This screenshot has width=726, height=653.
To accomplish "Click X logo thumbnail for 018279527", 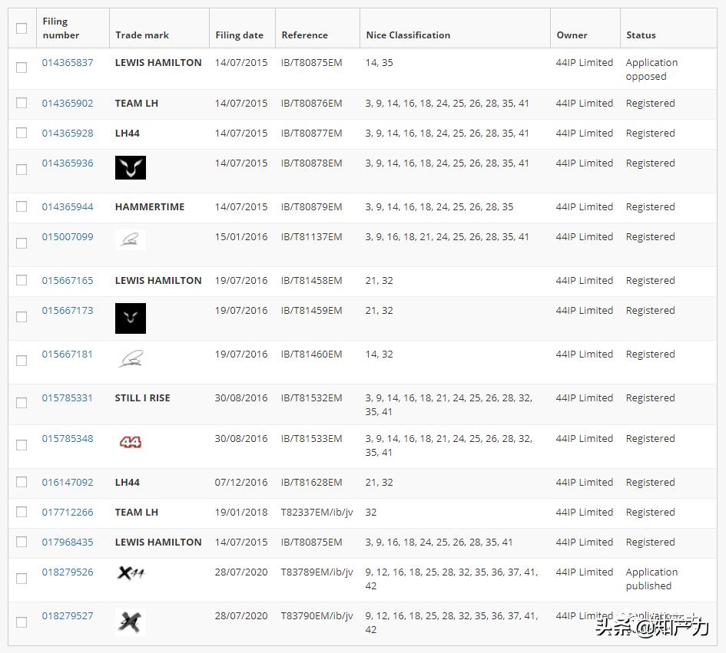I will click(131, 622).
